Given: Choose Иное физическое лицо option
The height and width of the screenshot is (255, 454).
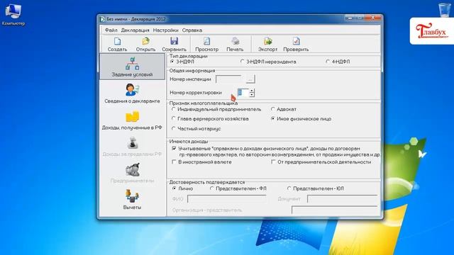Looking at the screenshot, I should [301, 119].
